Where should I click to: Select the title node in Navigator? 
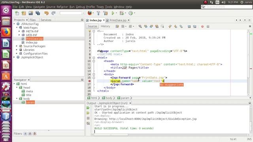click(28, 95)
